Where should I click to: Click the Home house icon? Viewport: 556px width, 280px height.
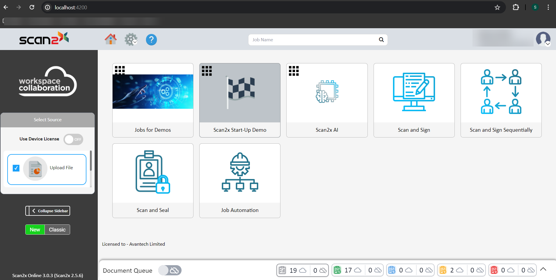[111, 39]
